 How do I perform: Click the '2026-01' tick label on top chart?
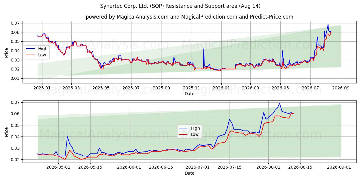tap(221, 88)
